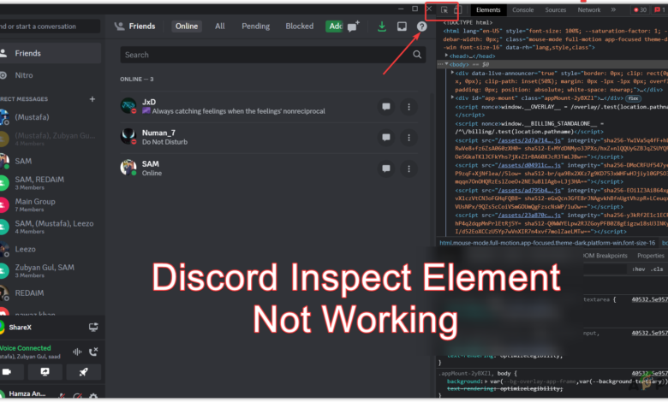668x402 pixels.
Task: Expand the data-live-announcer div node
Action: 452,74
